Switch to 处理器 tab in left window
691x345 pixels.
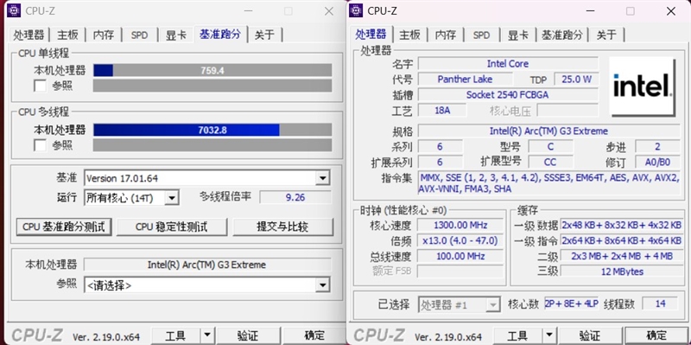[29, 35]
